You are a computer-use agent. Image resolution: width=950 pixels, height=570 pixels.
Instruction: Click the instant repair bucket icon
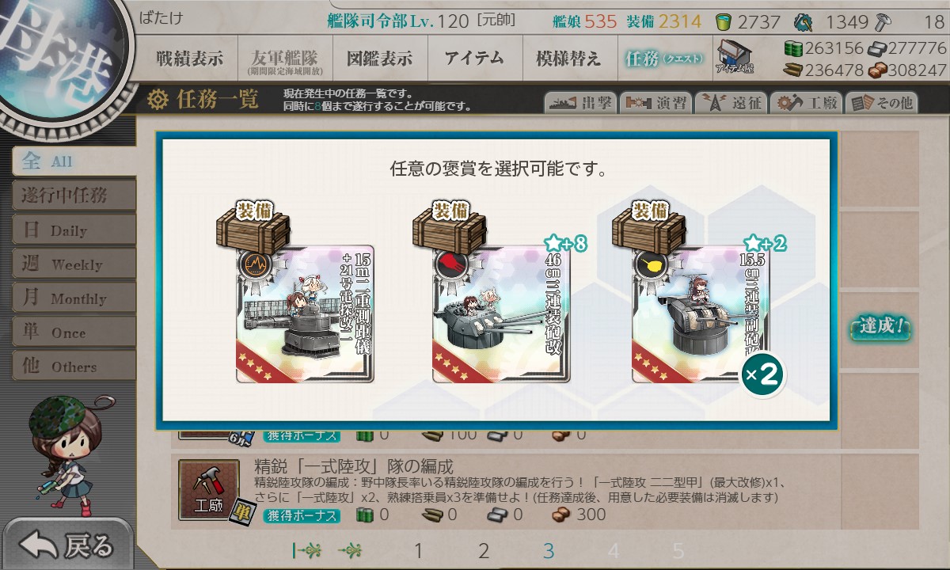(724, 21)
